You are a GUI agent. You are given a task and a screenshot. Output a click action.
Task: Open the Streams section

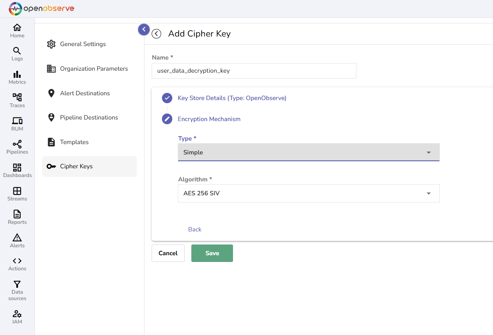(17, 194)
